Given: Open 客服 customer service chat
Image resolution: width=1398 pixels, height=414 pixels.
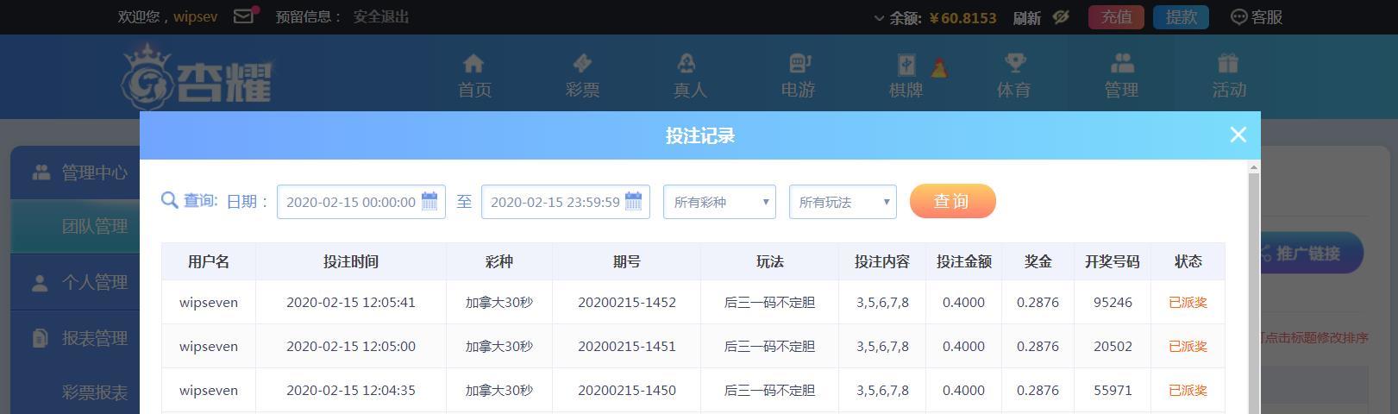Looking at the screenshot, I should (1256, 17).
